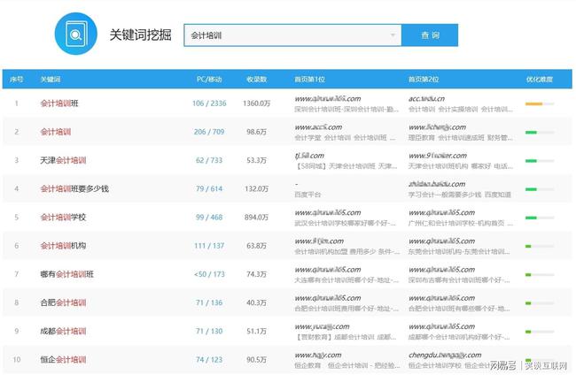Screen dimensions: 576x375
Task: Click the 收录数 column header
Action: tap(256, 80)
